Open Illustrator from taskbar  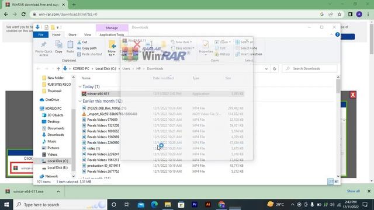208,205
